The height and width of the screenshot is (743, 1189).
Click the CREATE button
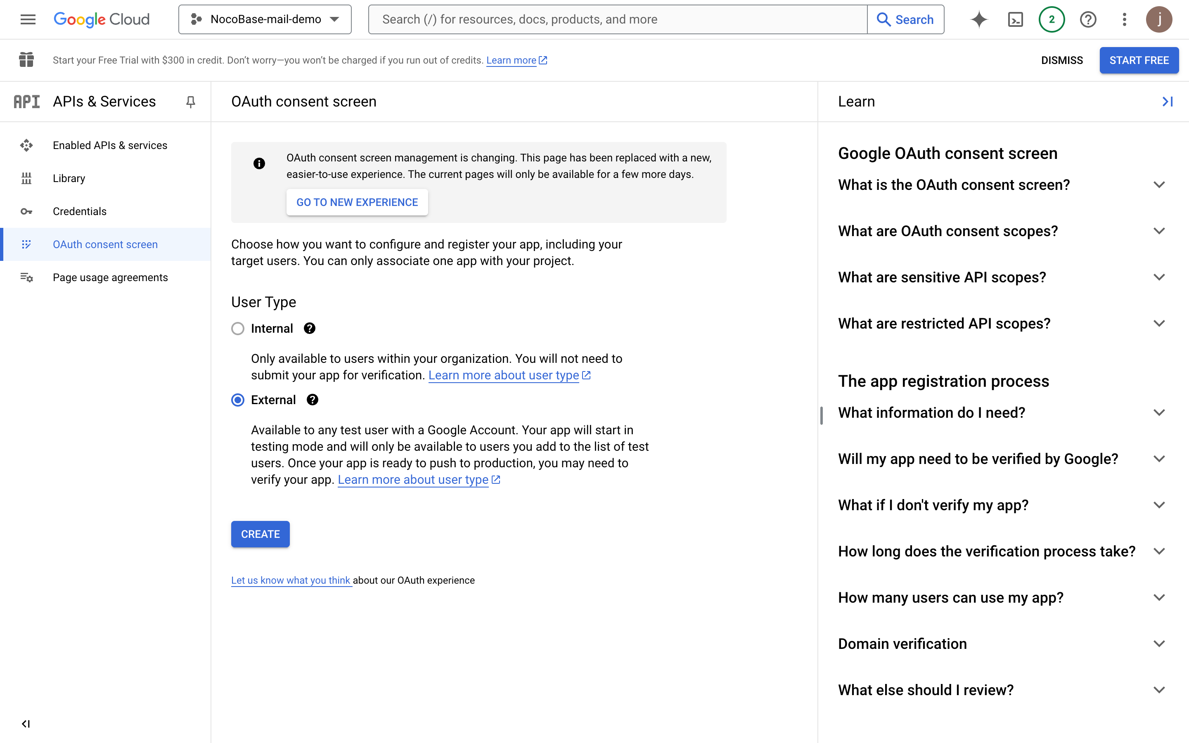pyautogui.click(x=260, y=534)
